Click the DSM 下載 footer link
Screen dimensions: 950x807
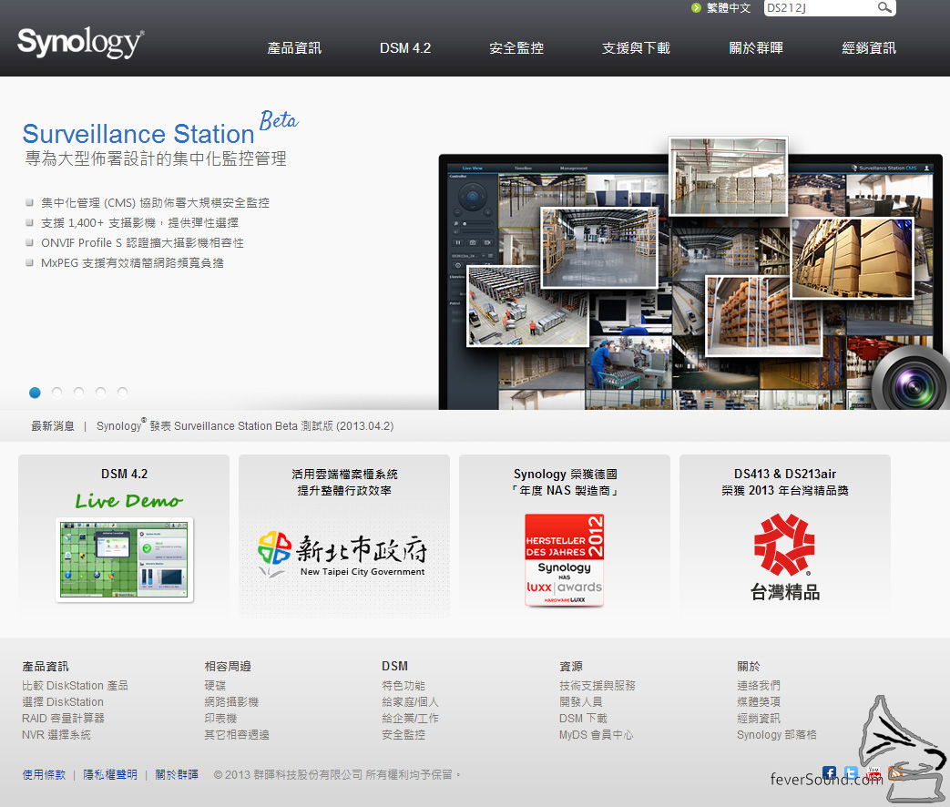point(584,718)
